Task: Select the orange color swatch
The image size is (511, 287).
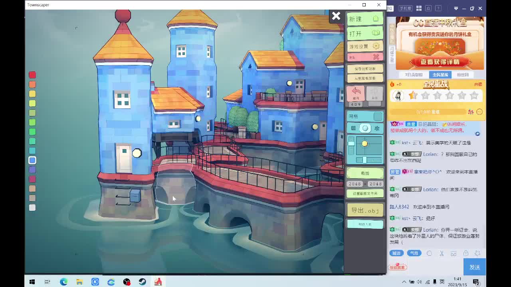Action: tap(32, 85)
